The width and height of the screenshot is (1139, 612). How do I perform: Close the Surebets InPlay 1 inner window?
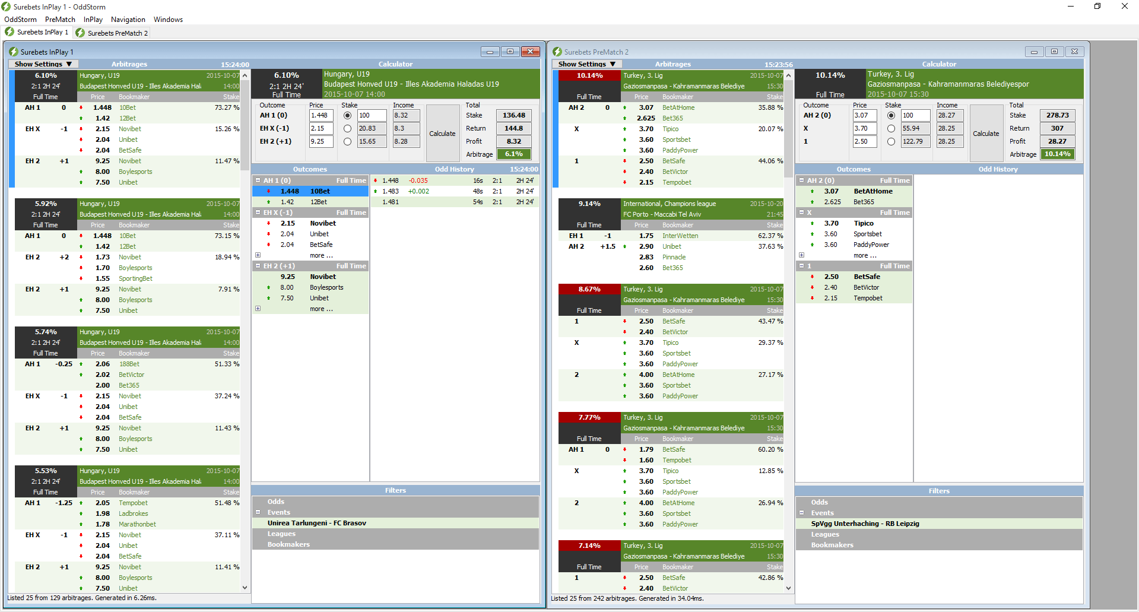point(530,52)
